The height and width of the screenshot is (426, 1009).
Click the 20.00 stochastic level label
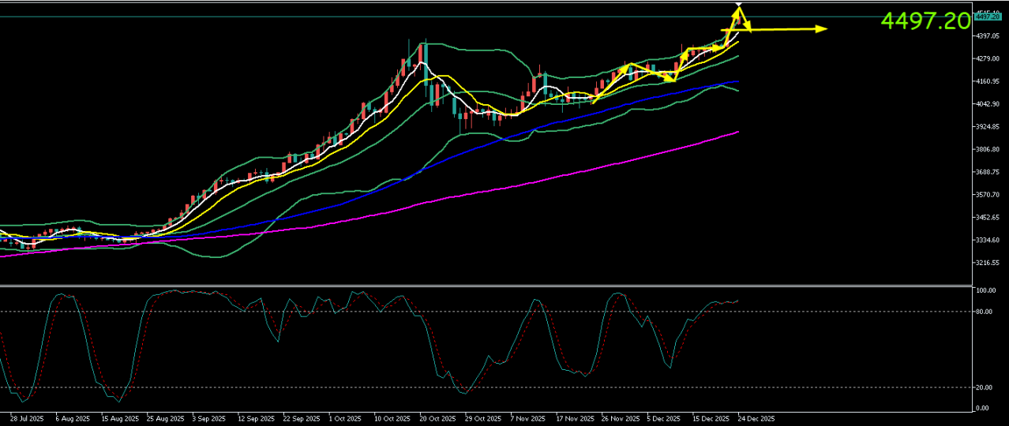983,387
